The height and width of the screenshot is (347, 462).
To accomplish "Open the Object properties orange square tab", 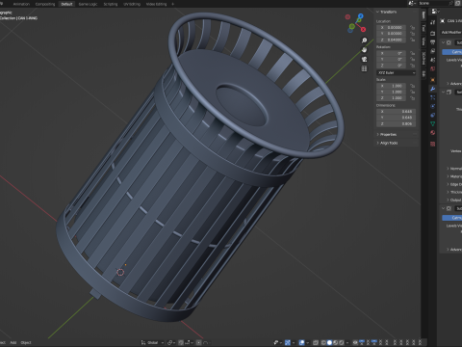I will 432,80.
